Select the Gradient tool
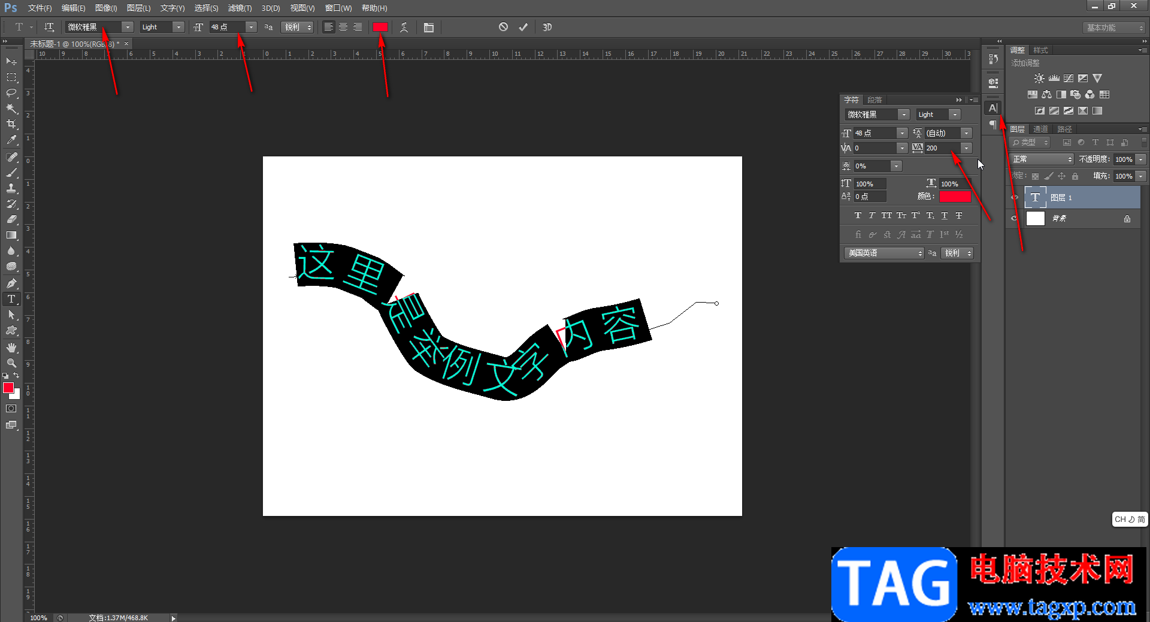1150x622 pixels. pyautogui.click(x=11, y=235)
